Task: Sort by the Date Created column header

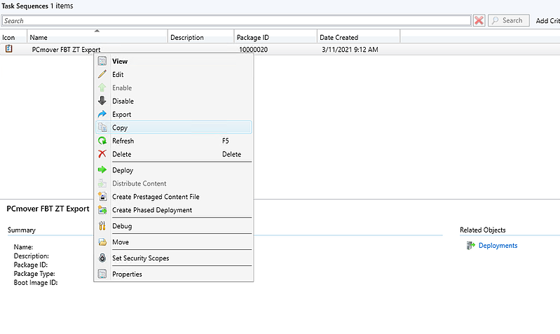Action: (359, 37)
